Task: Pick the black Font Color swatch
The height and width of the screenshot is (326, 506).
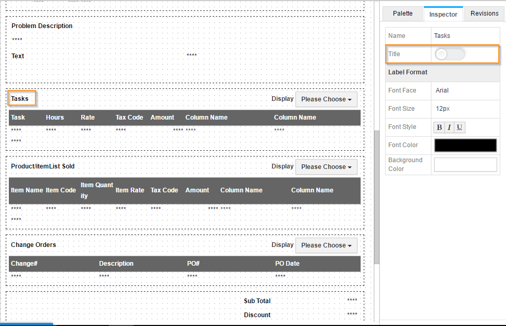Action: pyautogui.click(x=465, y=146)
